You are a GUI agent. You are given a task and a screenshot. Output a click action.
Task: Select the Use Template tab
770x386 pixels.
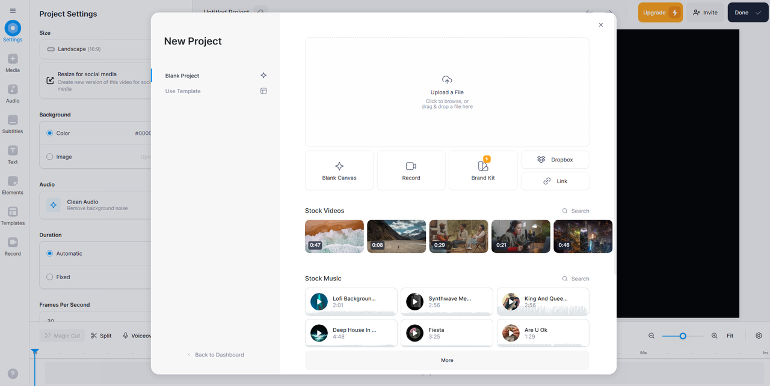(x=216, y=91)
